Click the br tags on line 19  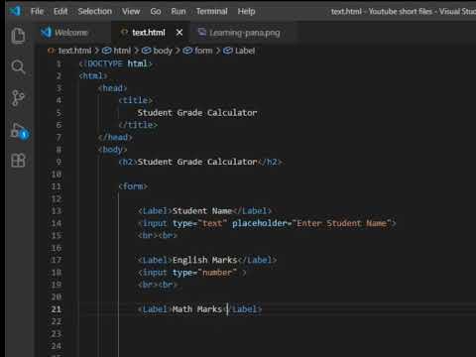tap(158, 285)
